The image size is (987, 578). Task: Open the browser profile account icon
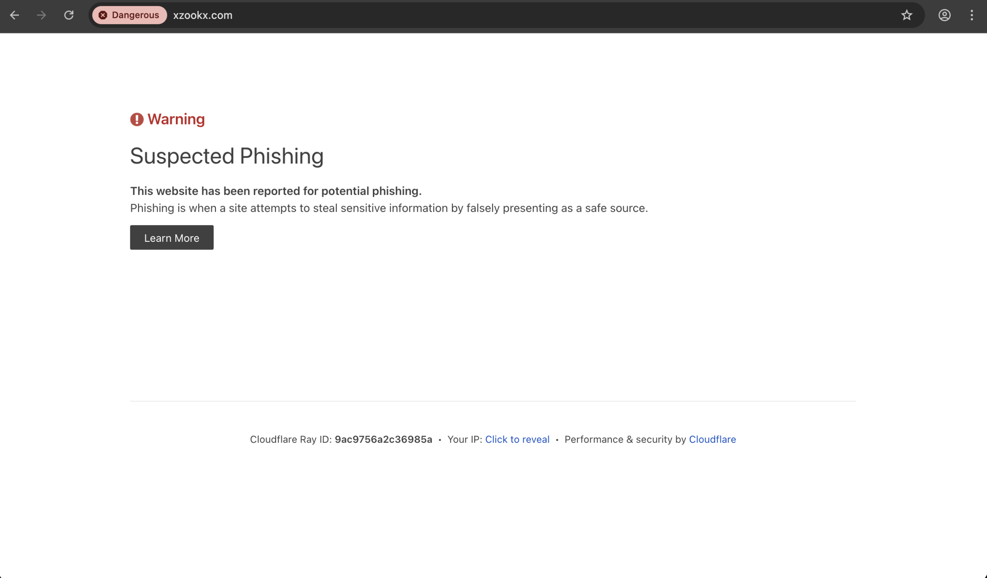pos(944,15)
